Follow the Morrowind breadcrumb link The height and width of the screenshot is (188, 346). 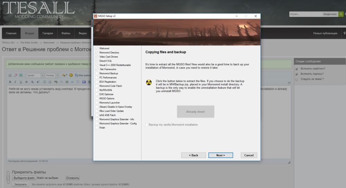(x=49, y=43)
